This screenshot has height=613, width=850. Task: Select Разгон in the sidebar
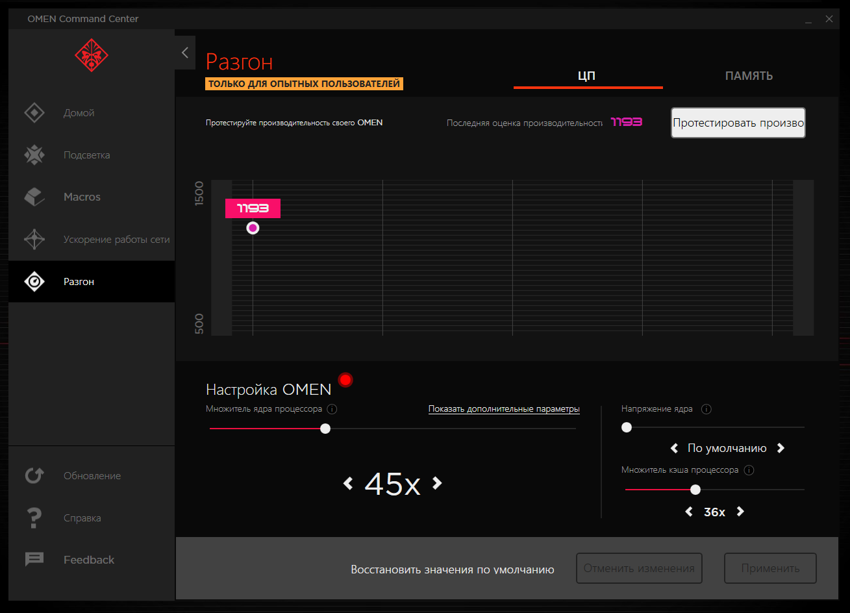92,282
